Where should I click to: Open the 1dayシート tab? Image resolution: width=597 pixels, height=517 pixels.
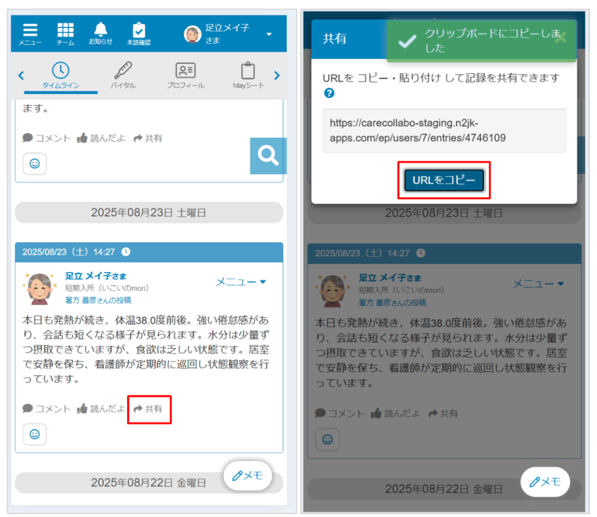(248, 75)
